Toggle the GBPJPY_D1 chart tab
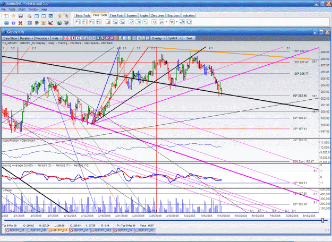Viewport: 332px width, 242px height. point(15,230)
